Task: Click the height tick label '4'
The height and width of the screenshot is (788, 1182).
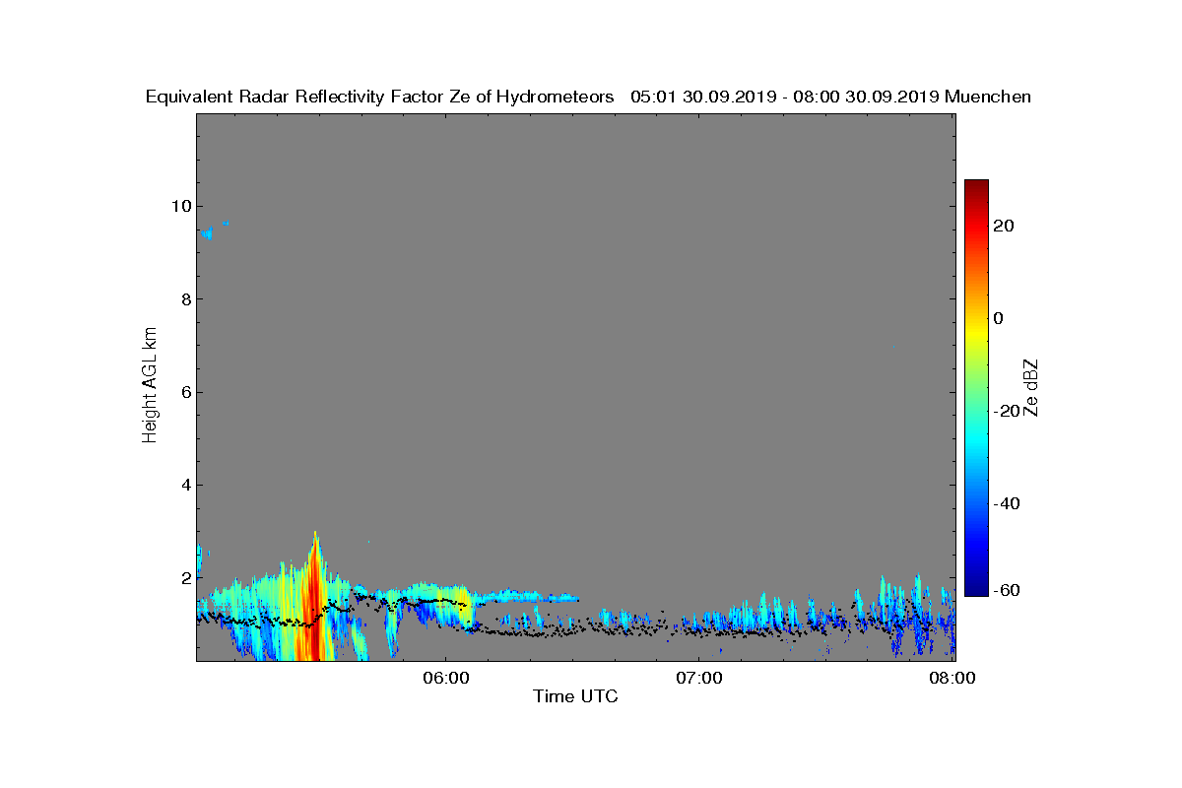Action: [x=185, y=485]
